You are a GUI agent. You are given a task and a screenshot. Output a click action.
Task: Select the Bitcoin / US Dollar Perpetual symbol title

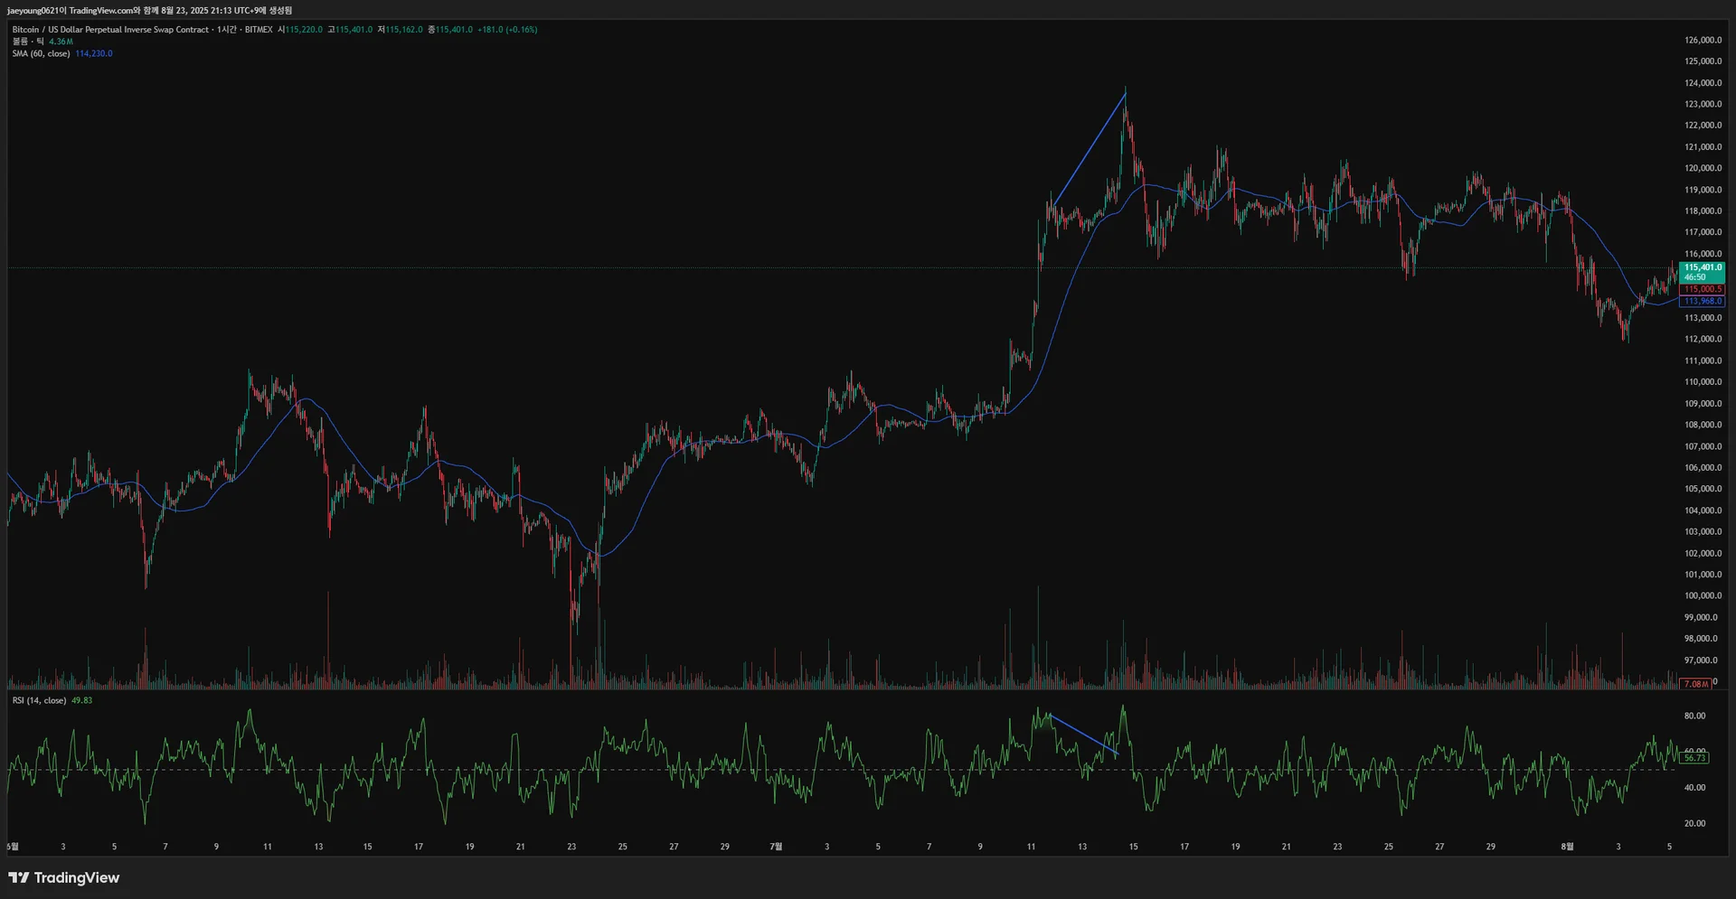click(110, 30)
